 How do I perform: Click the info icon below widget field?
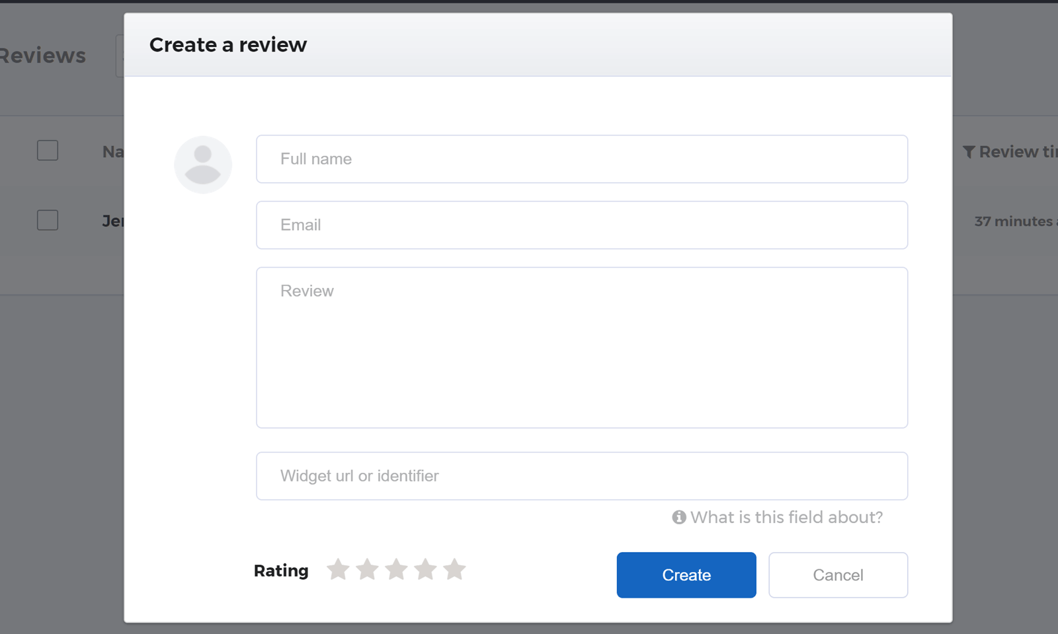[x=679, y=517]
